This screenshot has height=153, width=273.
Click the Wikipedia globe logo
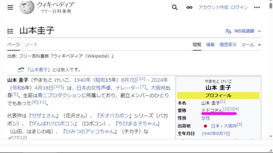(27, 7)
